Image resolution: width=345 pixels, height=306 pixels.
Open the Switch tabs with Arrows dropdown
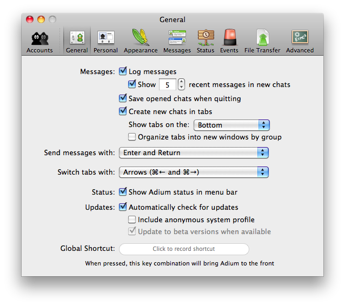tap(194, 172)
